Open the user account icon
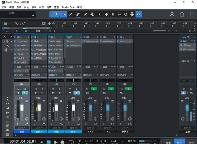Screen dimensions: 197x144 click(172, 14)
